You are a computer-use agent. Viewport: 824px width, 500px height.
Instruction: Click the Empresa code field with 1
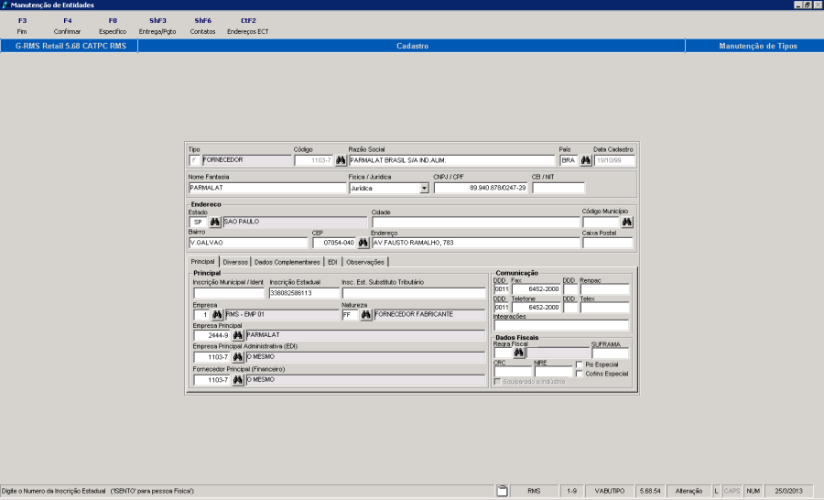coord(201,314)
